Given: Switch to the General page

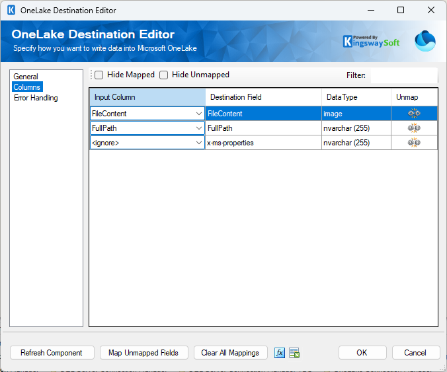Looking at the screenshot, I should tap(26, 77).
